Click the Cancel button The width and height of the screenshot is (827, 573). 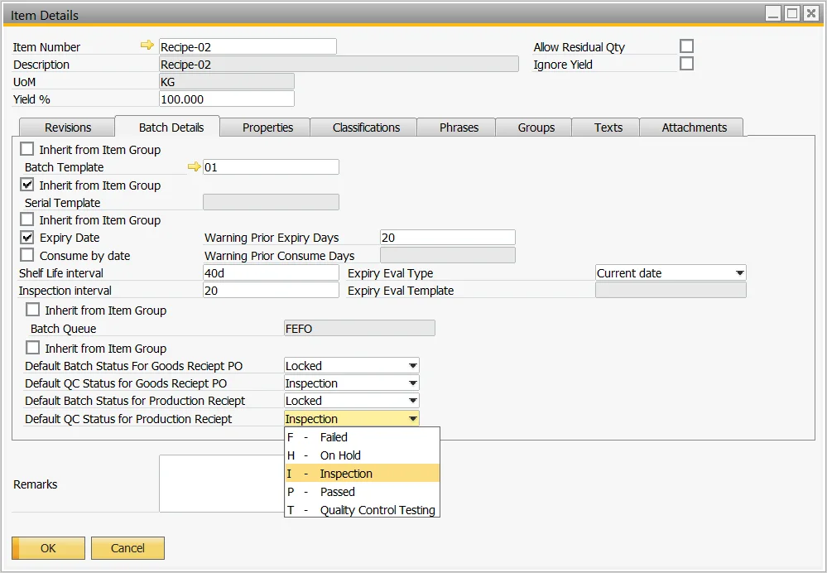pyautogui.click(x=127, y=547)
